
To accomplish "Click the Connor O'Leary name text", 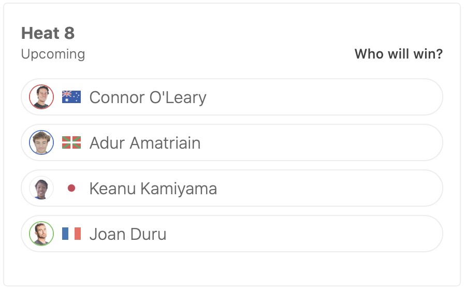I will click(x=148, y=97).
